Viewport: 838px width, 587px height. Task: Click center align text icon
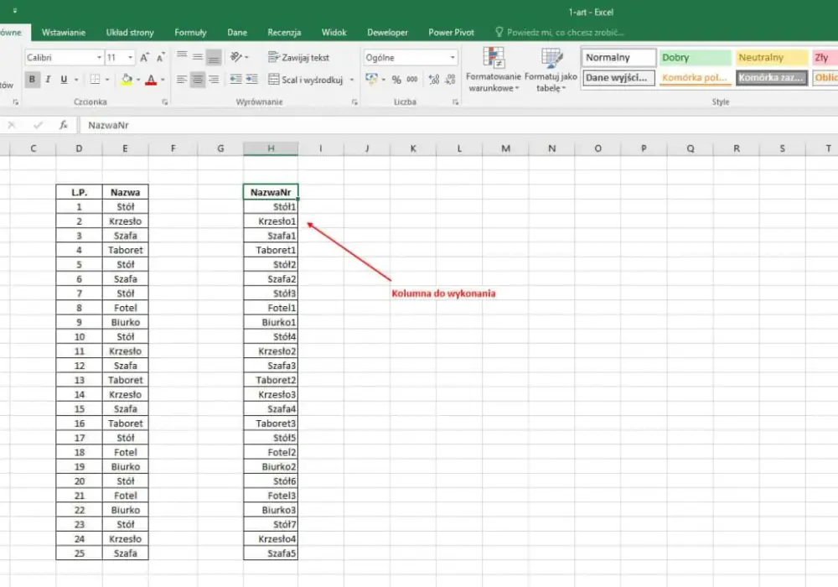pos(198,80)
